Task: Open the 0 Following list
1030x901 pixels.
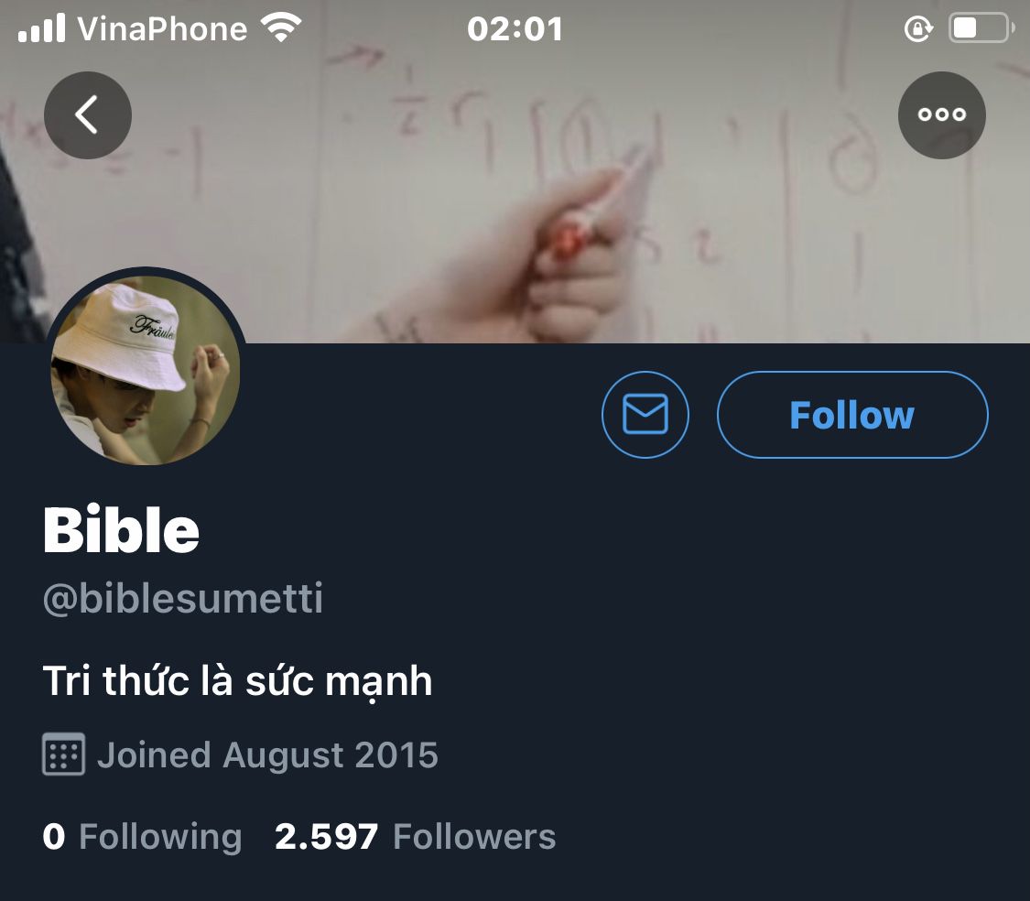Action: pos(143,837)
